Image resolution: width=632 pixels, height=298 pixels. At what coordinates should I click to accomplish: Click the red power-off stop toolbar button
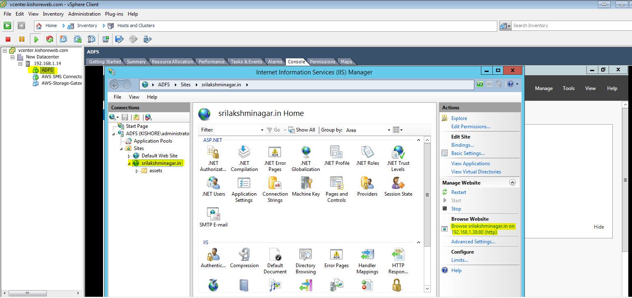click(x=8, y=39)
